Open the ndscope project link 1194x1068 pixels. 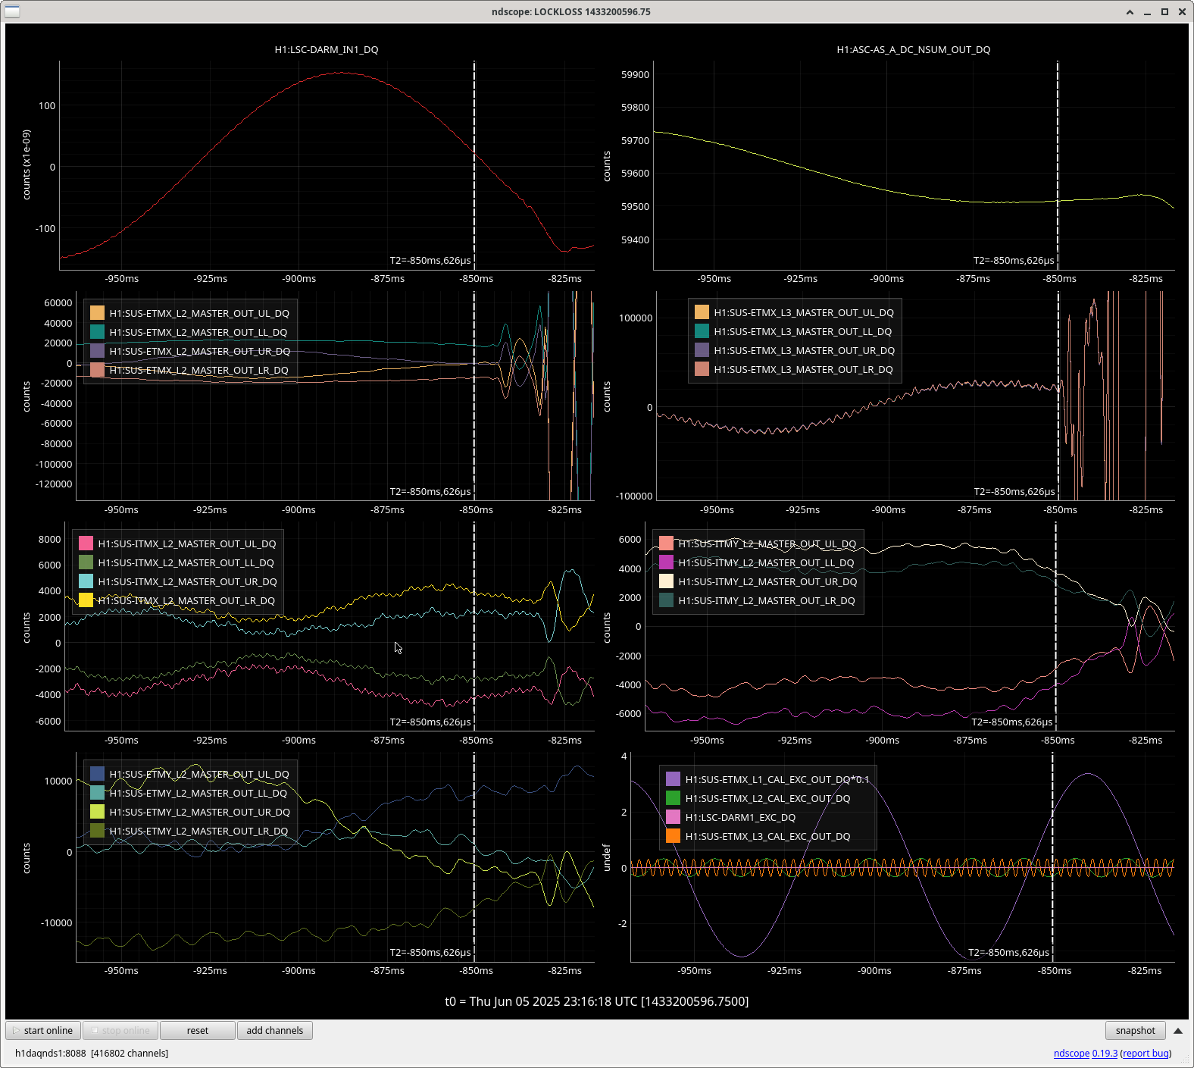click(x=1071, y=1054)
